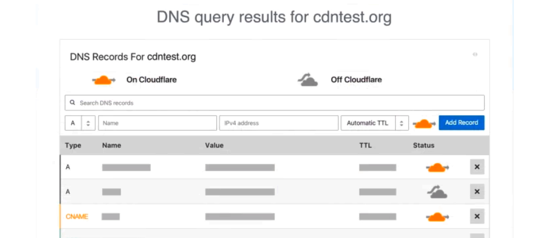Toggle the orange cloud on first A record
Image resolution: width=544 pixels, height=238 pixels.
(x=437, y=168)
